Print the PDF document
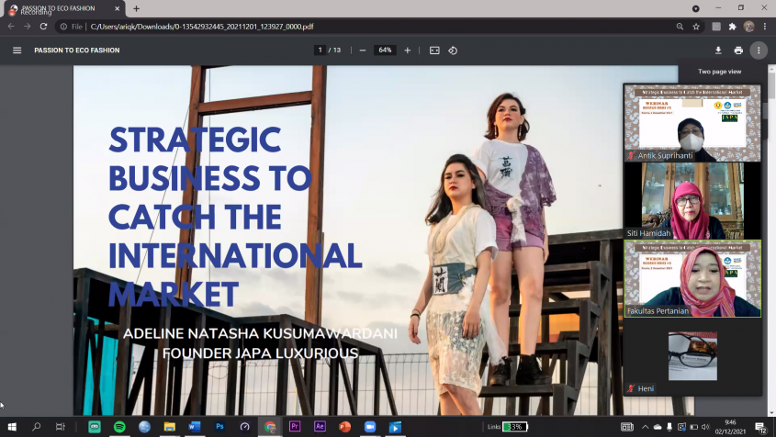776x437 pixels. click(738, 50)
